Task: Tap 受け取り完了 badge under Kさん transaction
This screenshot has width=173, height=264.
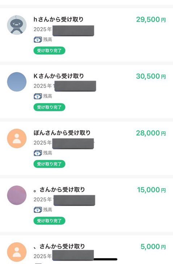Action: point(49,107)
